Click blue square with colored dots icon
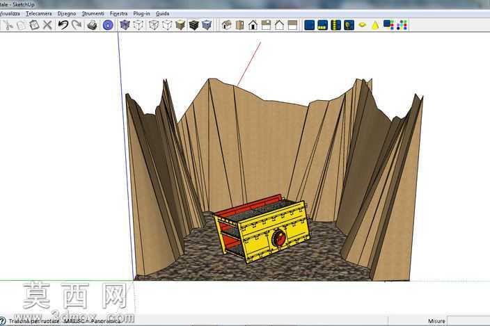This screenshot has height=326, width=490. tap(389, 25)
